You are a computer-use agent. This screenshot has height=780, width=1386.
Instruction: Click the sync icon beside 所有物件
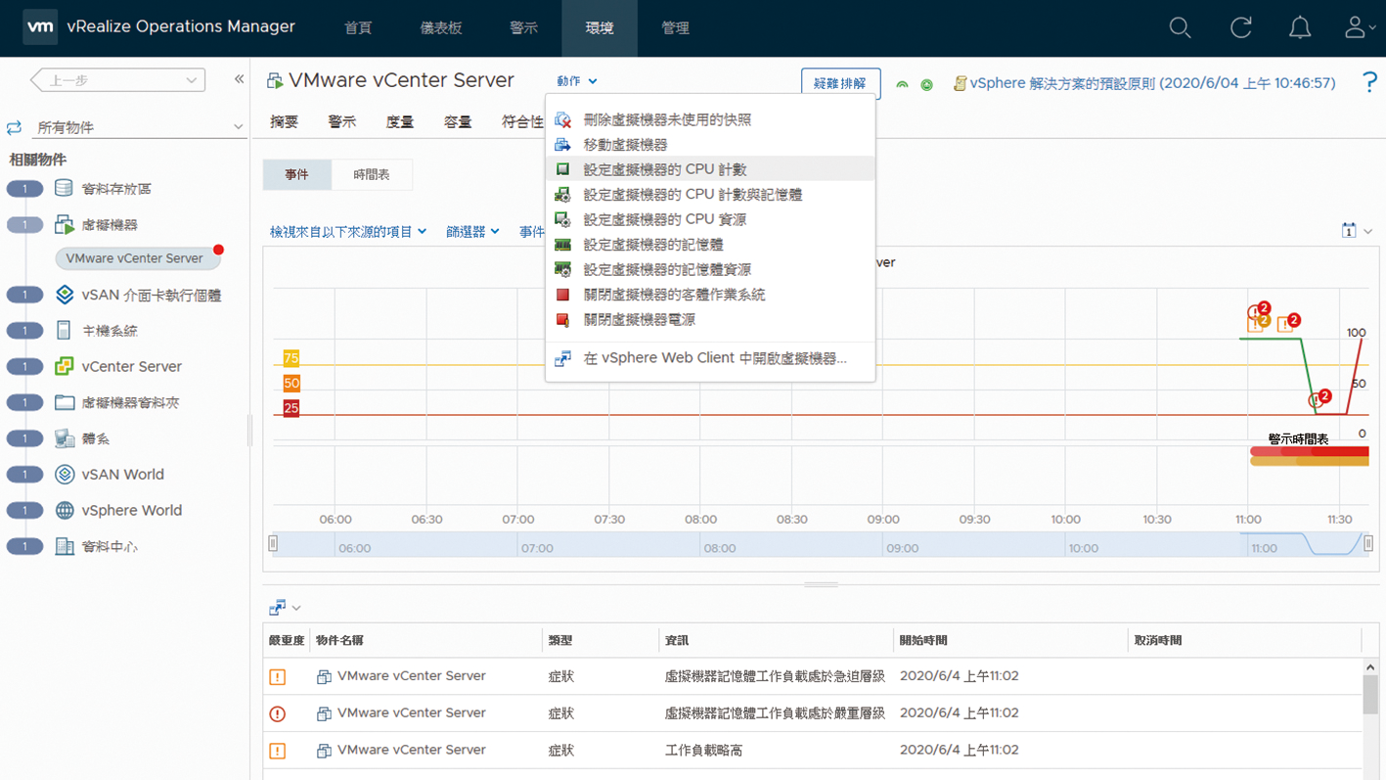(x=14, y=127)
